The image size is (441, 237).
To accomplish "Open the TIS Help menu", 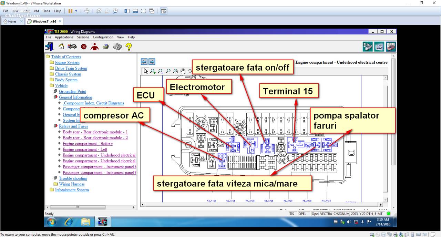I will pos(131,37).
